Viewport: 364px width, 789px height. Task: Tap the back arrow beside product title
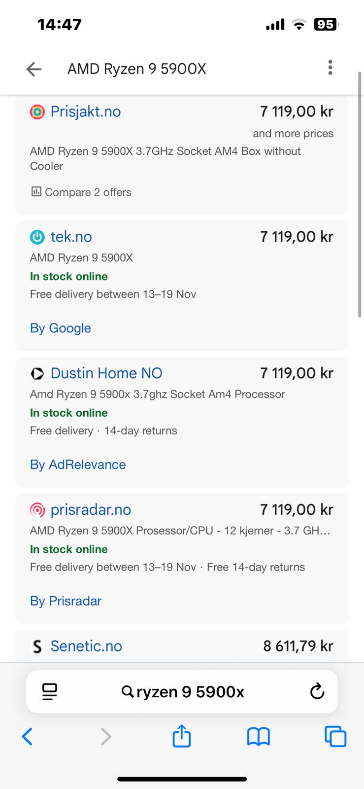33,69
